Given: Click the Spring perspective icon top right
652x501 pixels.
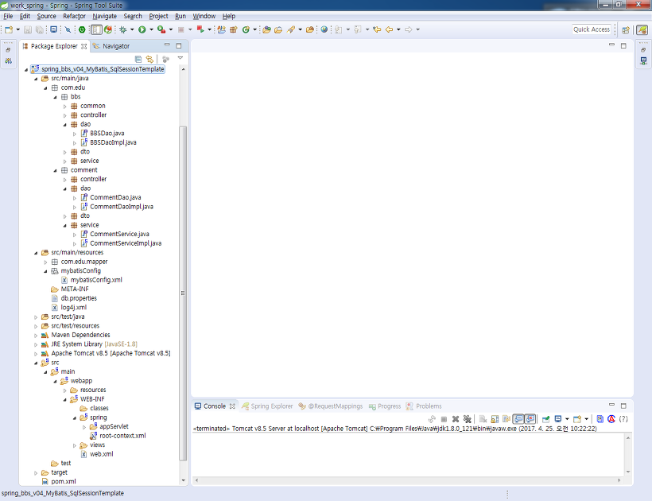Looking at the screenshot, I should click(x=642, y=30).
